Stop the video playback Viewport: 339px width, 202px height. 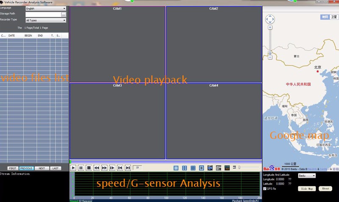click(89, 168)
